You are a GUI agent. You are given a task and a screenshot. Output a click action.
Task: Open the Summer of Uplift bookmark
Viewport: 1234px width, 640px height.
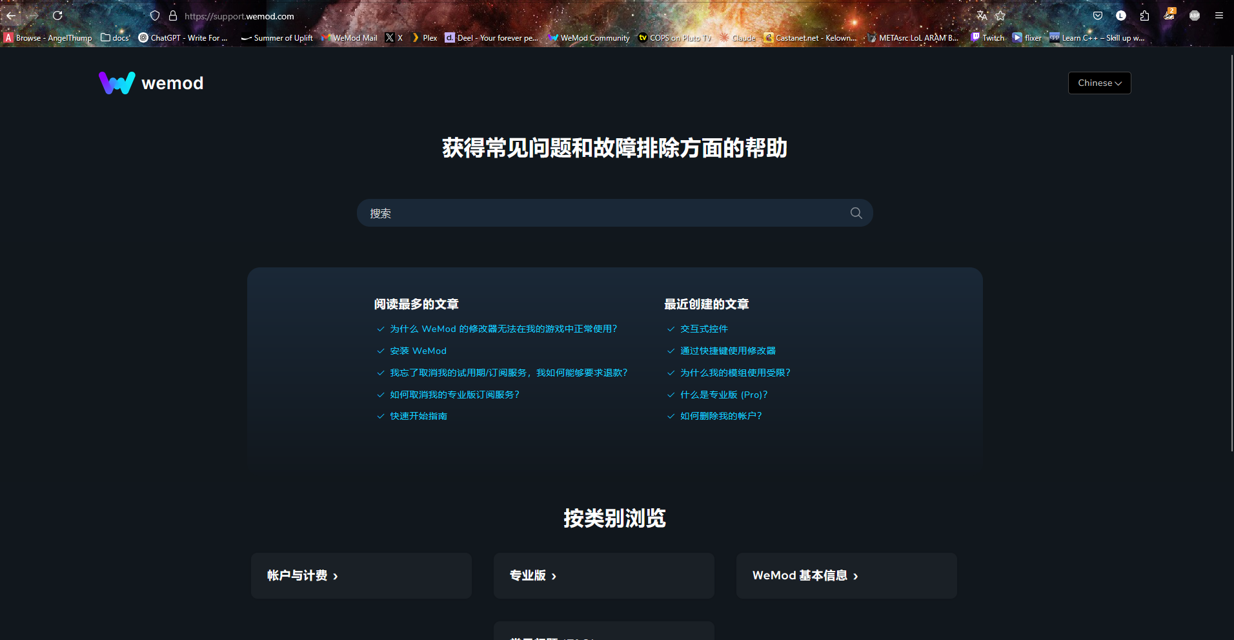coord(277,38)
